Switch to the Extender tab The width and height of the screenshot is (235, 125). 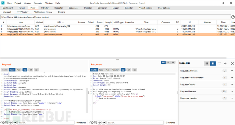click(129, 8)
